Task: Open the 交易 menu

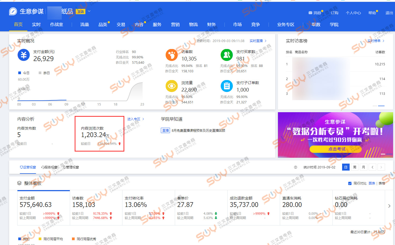Action: click(x=121, y=24)
